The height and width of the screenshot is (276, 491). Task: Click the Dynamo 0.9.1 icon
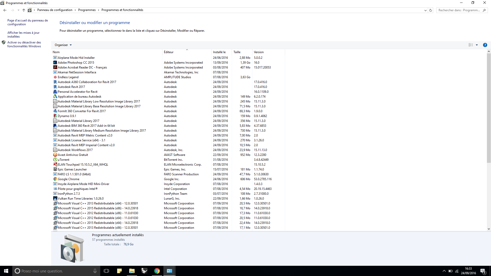pyautogui.click(x=55, y=116)
